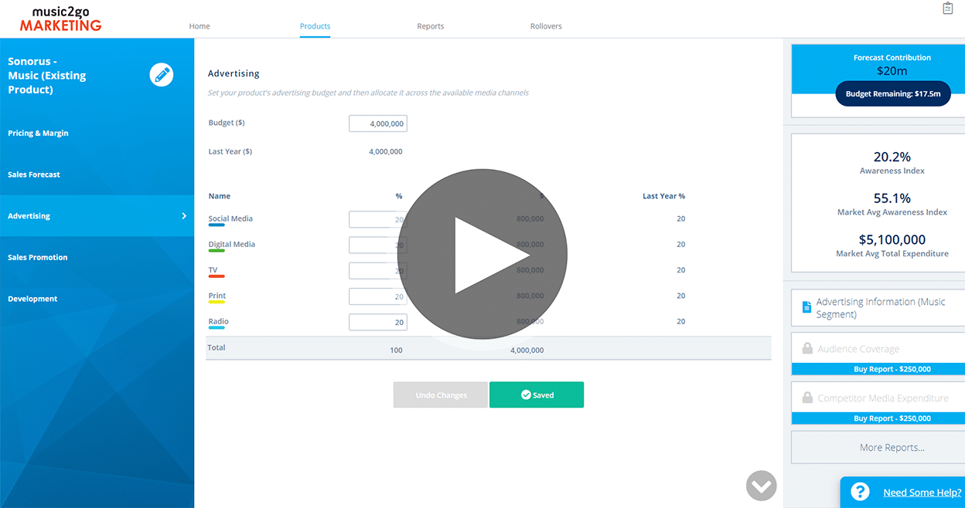Buy the Audience Coverage report for $250,000
Screen dimensions: 965x508
click(x=892, y=369)
